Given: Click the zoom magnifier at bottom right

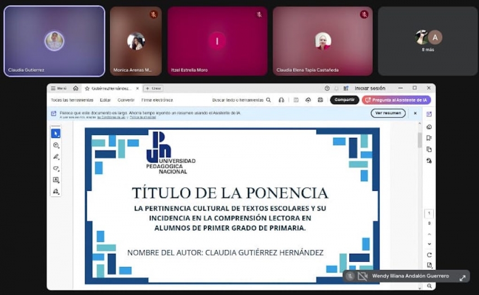Looking at the screenshot, I should point(429,286).
